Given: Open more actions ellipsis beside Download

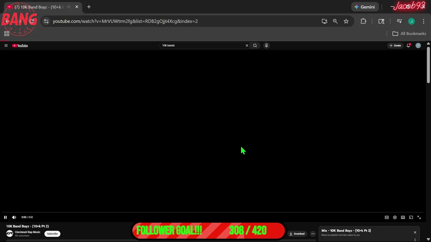Looking at the screenshot, I should pyautogui.click(x=313, y=234).
